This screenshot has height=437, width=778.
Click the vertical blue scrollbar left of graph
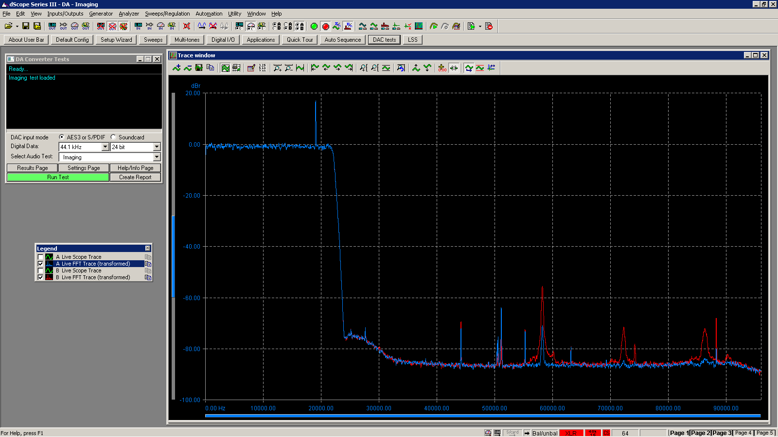[x=173, y=256]
